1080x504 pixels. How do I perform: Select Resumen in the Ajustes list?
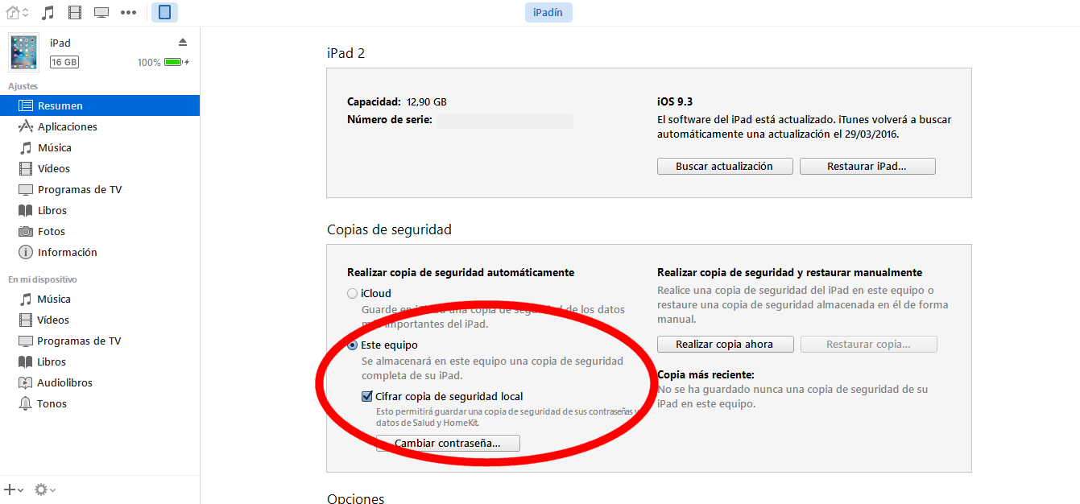(x=100, y=105)
